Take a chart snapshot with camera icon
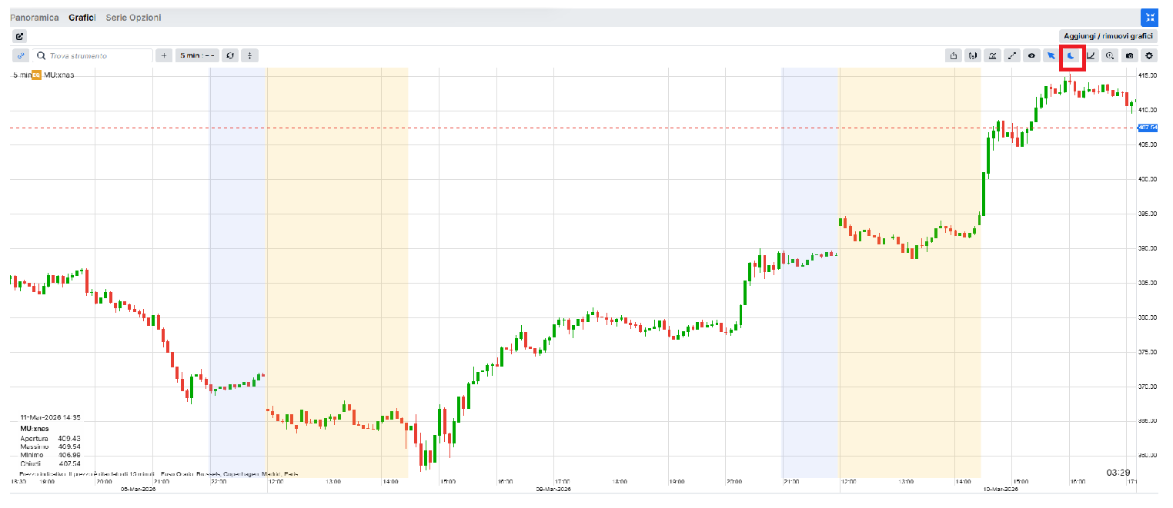 pos(1129,55)
